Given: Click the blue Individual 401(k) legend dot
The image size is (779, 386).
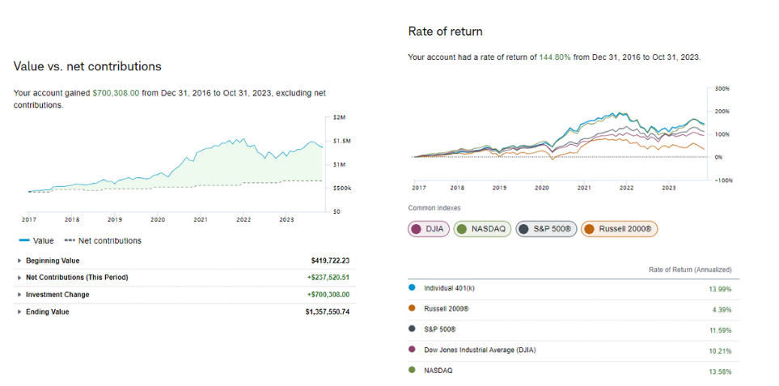Looking at the screenshot, I should click(413, 288).
